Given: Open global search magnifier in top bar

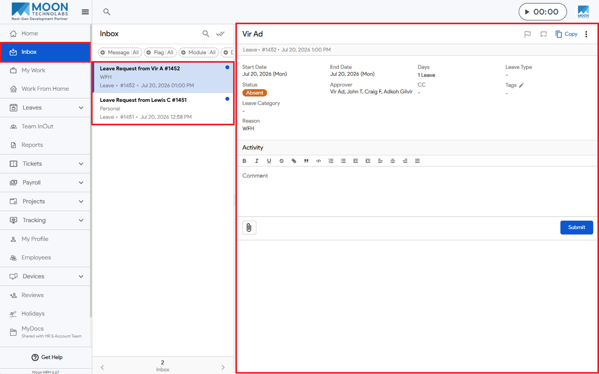Looking at the screenshot, I should 107,12.
